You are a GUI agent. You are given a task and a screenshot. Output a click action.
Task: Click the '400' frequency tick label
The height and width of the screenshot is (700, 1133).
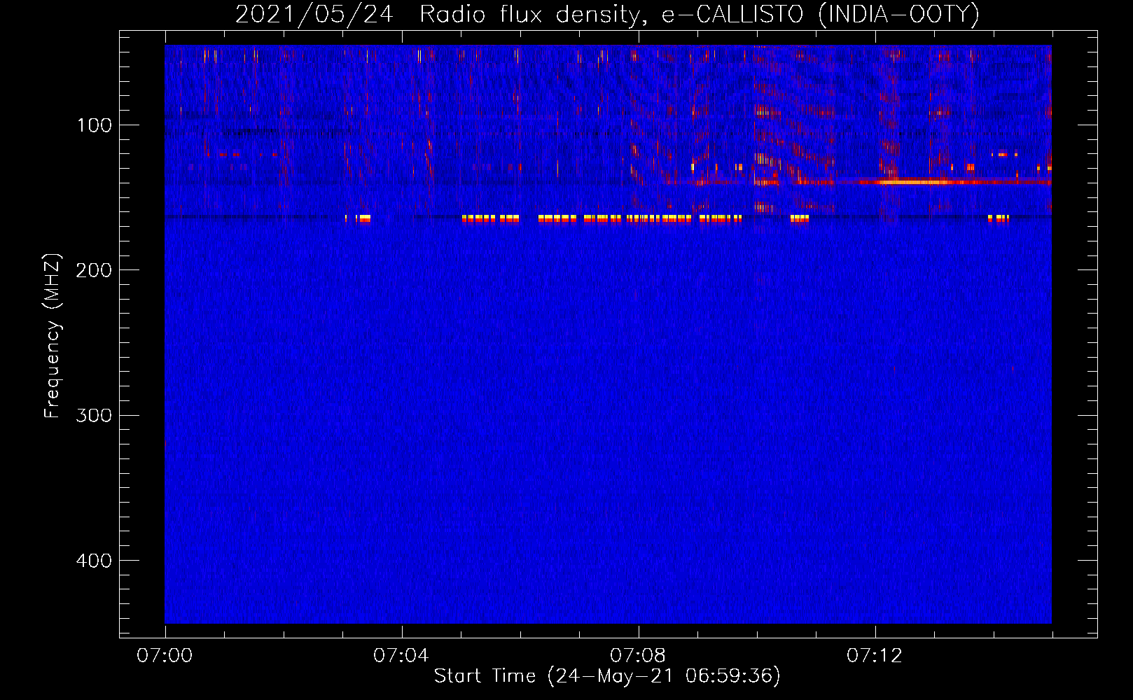(94, 561)
